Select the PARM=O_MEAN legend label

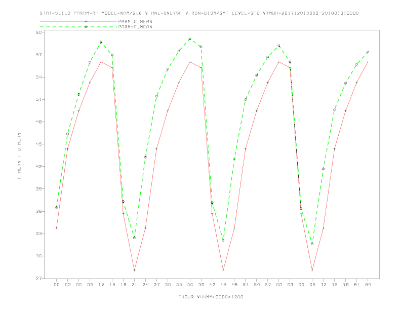click(135, 21)
